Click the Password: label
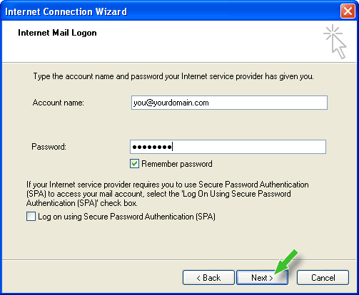359x295 pixels. [49, 147]
